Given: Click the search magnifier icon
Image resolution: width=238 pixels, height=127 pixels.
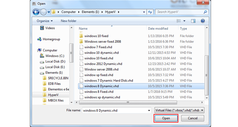Looking at the screenshot, I should (205, 12).
